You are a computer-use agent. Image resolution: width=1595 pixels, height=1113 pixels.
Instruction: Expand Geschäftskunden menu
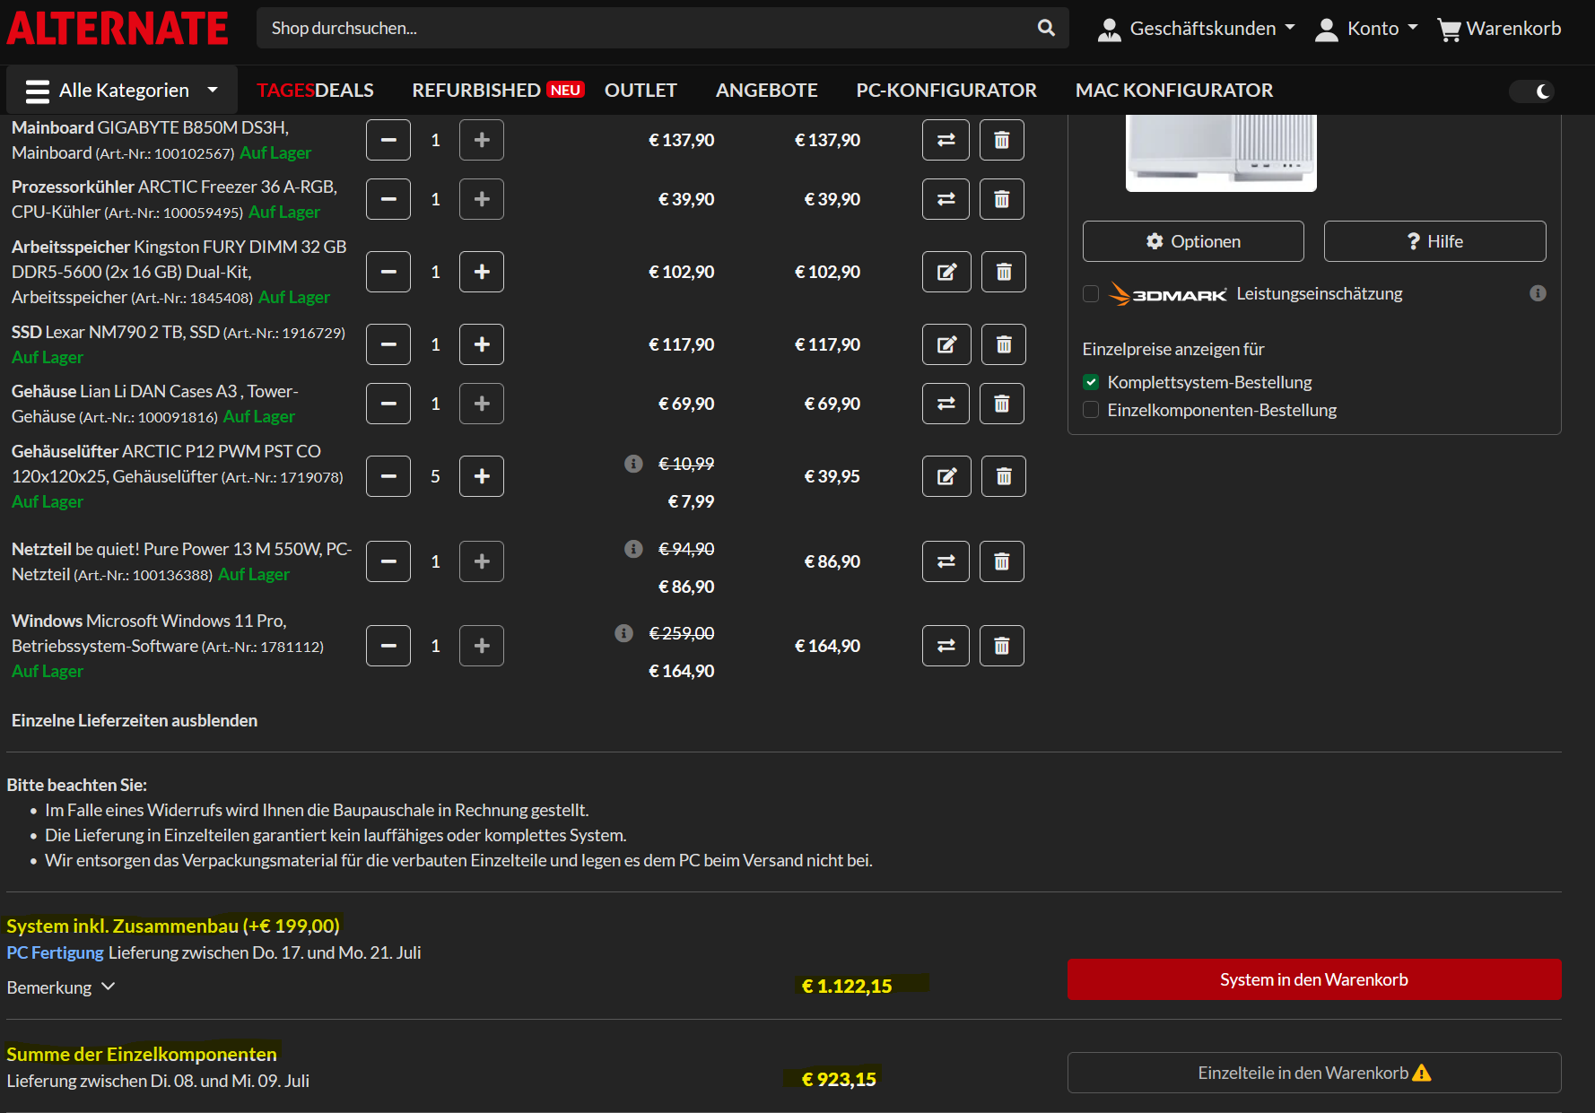click(1197, 29)
